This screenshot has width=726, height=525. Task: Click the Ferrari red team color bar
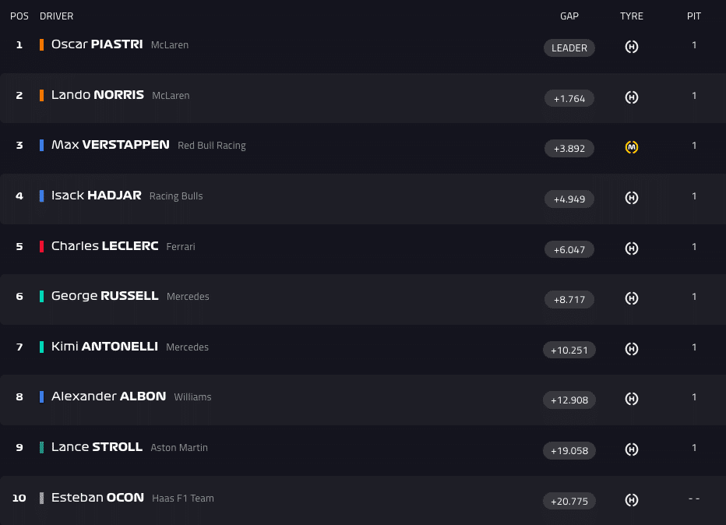tap(41, 246)
